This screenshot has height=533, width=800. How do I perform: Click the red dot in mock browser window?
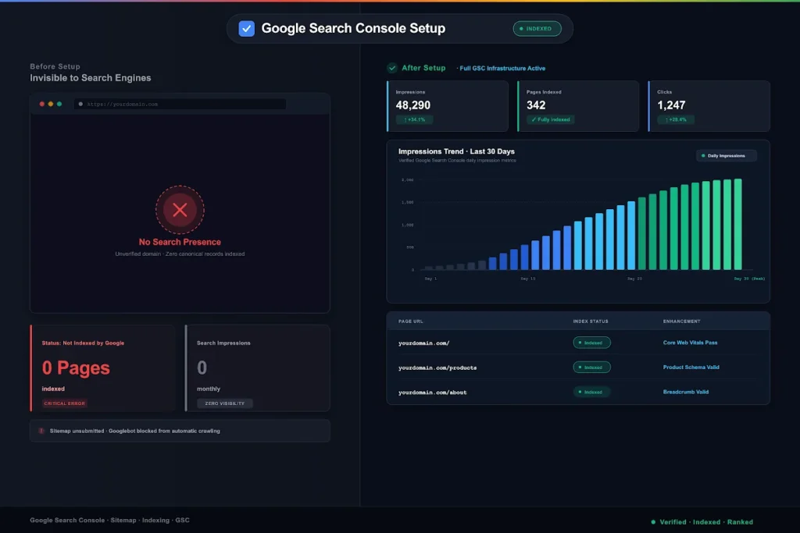(x=42, y=104)
